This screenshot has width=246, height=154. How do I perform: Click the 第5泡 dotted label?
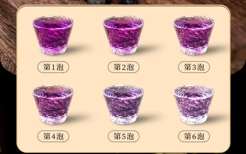coord(124,136)
